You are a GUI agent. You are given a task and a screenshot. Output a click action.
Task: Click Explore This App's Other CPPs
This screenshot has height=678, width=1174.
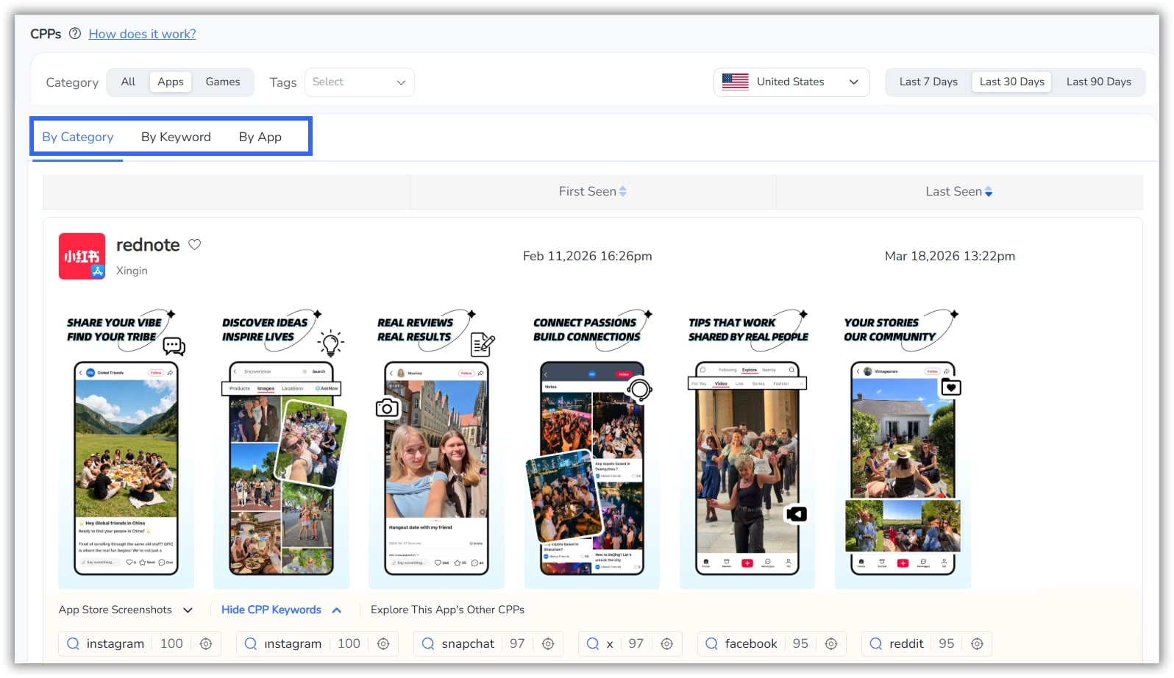pyautogui.click(x=447, y=610)
